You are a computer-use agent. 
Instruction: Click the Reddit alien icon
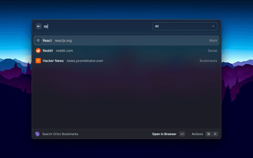tap(38, 51)
